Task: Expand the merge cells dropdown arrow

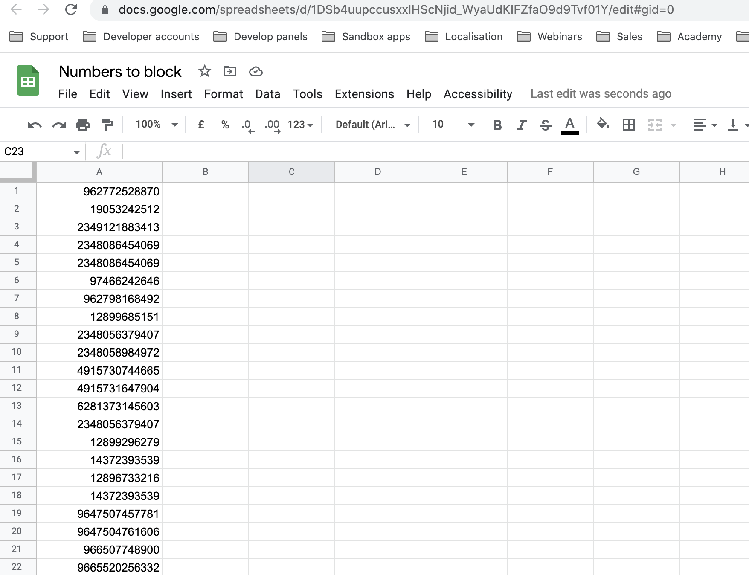Action: [x=674, y=125]
